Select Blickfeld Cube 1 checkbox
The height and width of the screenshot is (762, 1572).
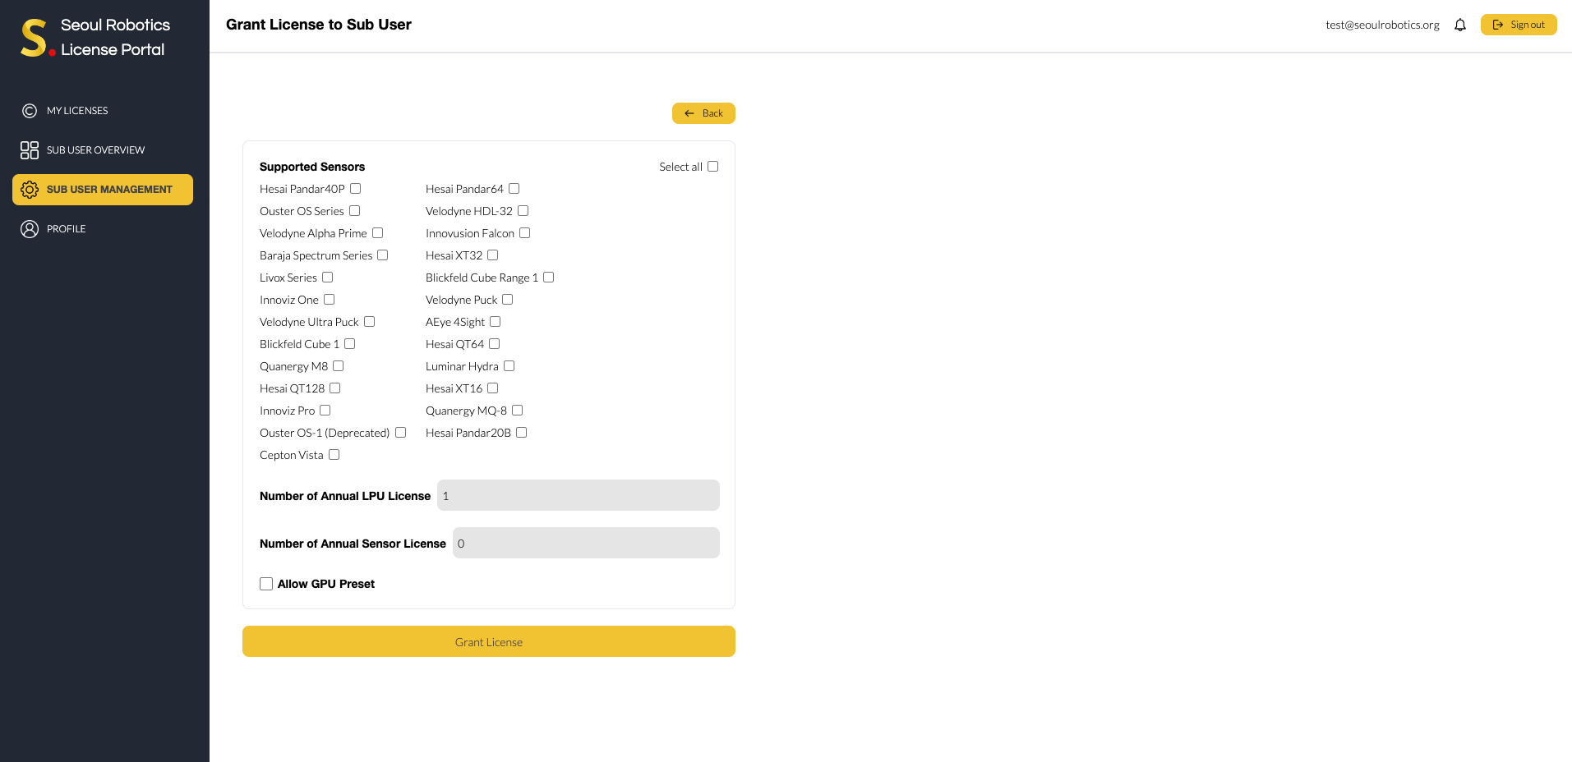click(x=350, y=344)
